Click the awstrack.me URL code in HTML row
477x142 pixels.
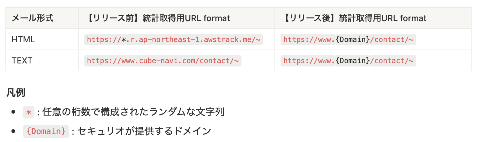coord(174,40)
